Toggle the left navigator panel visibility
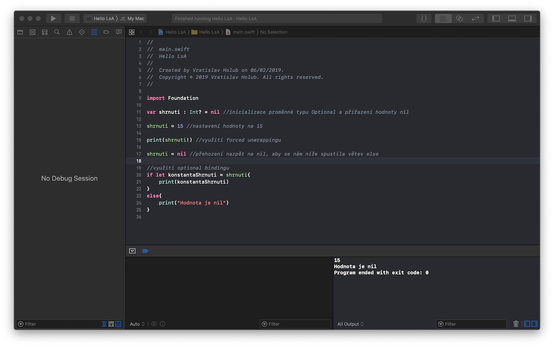 496,18
